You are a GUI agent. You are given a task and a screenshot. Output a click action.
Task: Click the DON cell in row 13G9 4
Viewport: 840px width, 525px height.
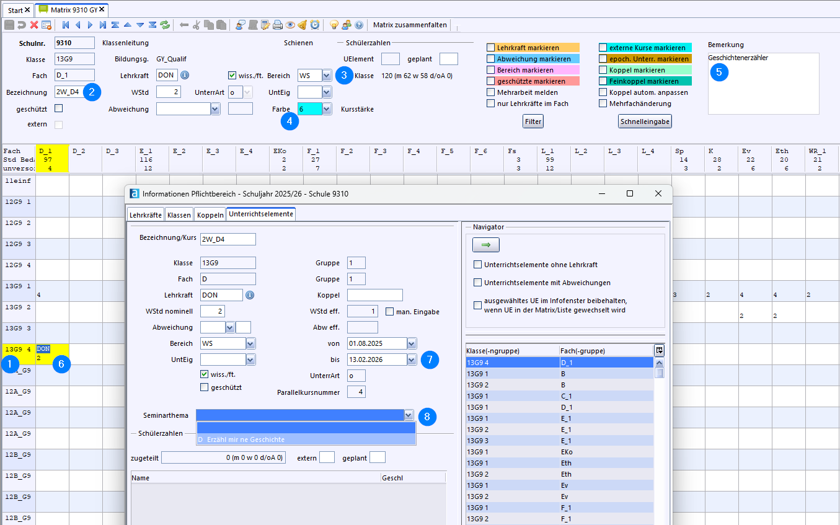tap(52, 353)
